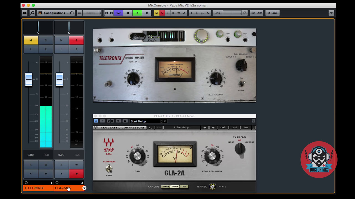The image size is (355, 199).
Task: Open the preset management diamond icon
Action: pos(165,121)
